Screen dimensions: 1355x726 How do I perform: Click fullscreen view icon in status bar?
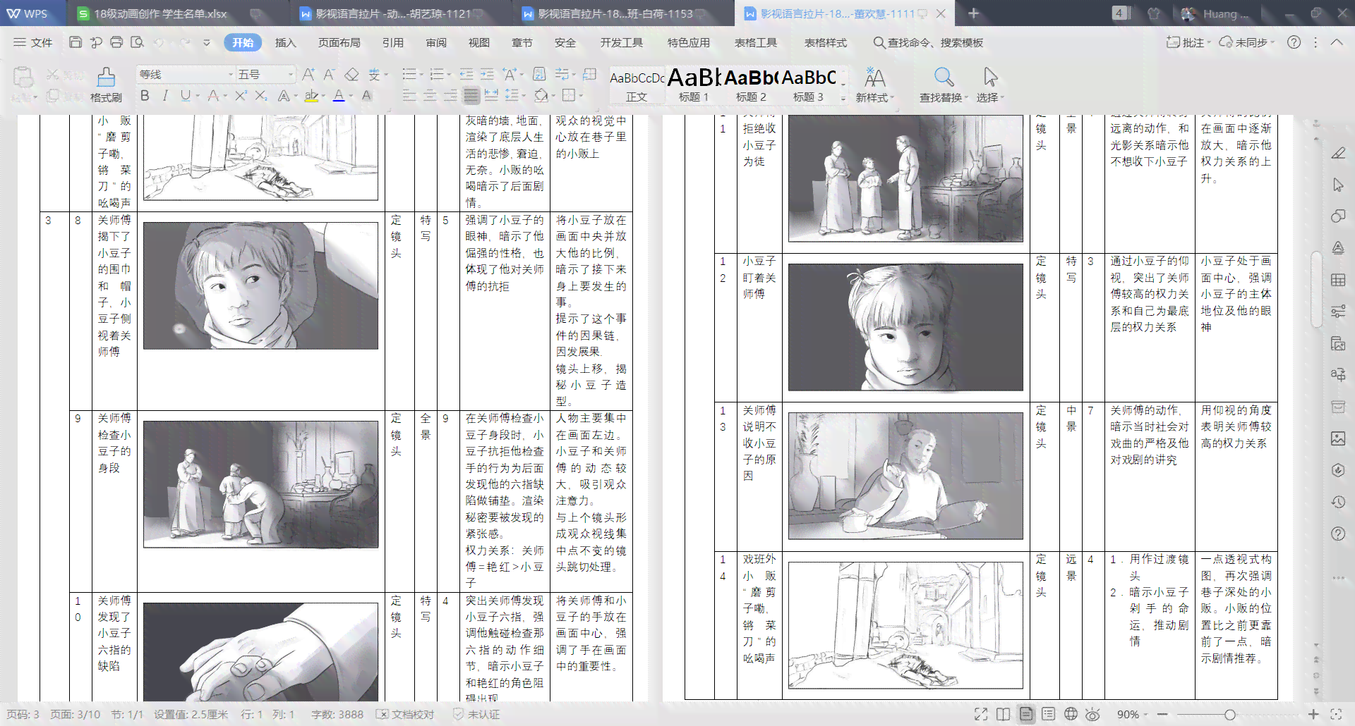tap(981, 715)
